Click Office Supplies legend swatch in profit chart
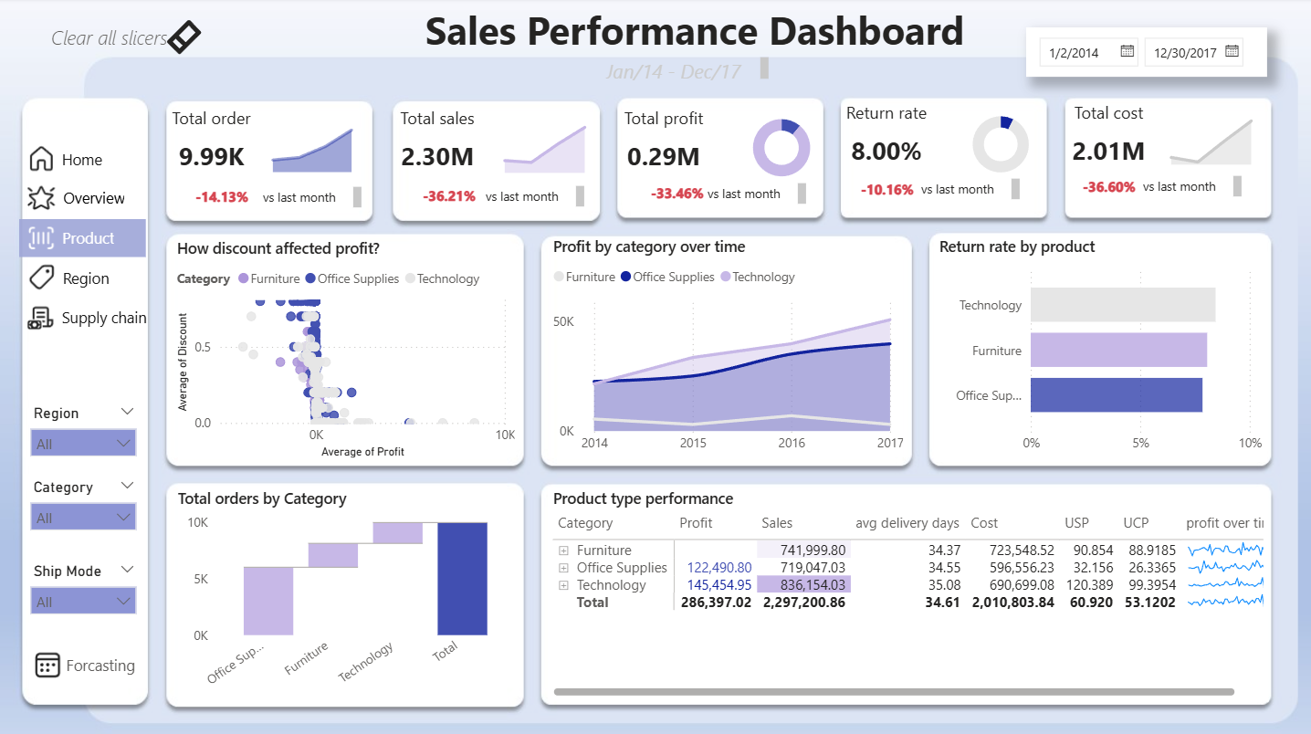 [626, 277]
